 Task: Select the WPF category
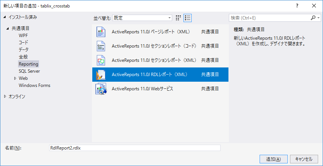tap(23, 36)
